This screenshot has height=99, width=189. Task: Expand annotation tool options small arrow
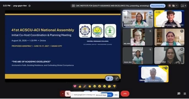112,79
